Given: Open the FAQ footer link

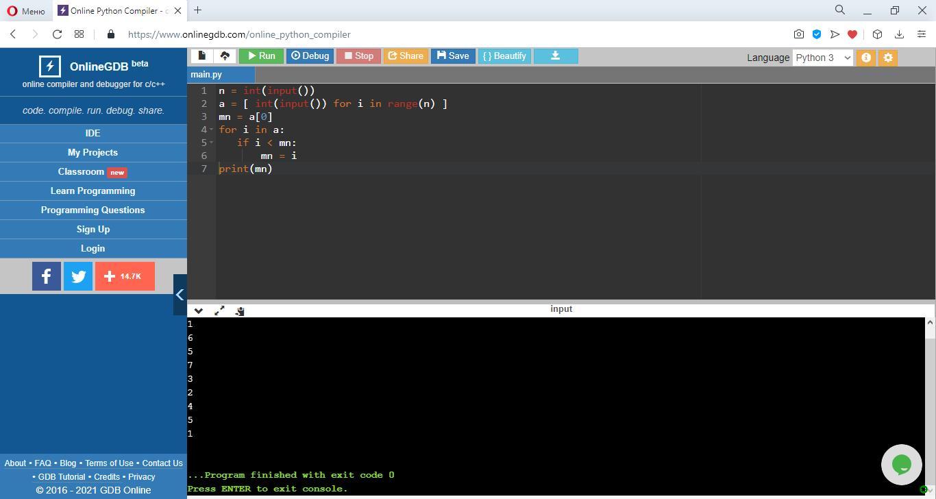Looking at the screenshot, I should coord(42,463).
